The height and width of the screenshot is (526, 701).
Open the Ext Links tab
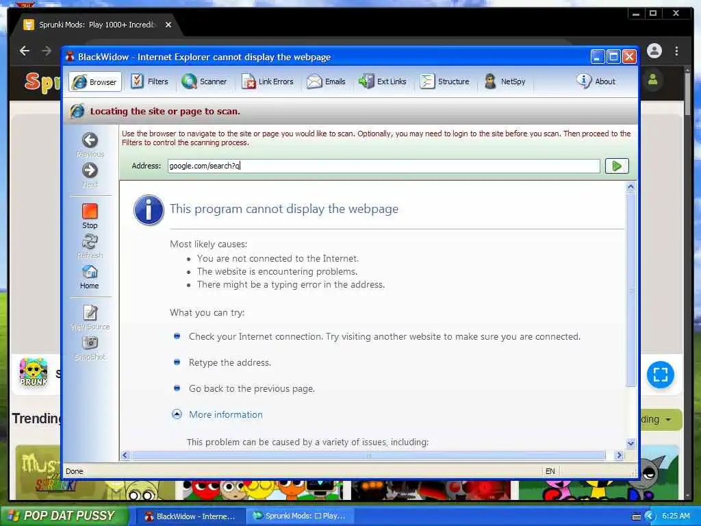pos(382,82)
